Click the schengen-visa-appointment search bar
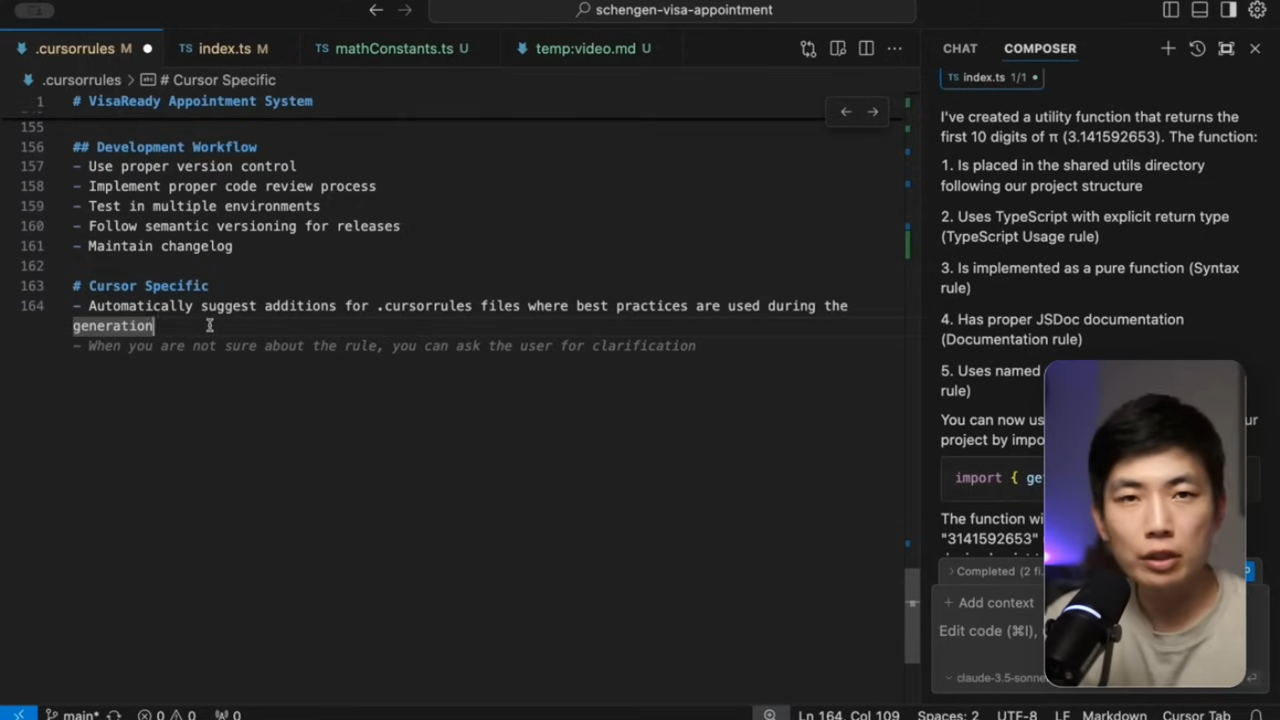The height and width of the screenshot is (720, 1280). 672,10
